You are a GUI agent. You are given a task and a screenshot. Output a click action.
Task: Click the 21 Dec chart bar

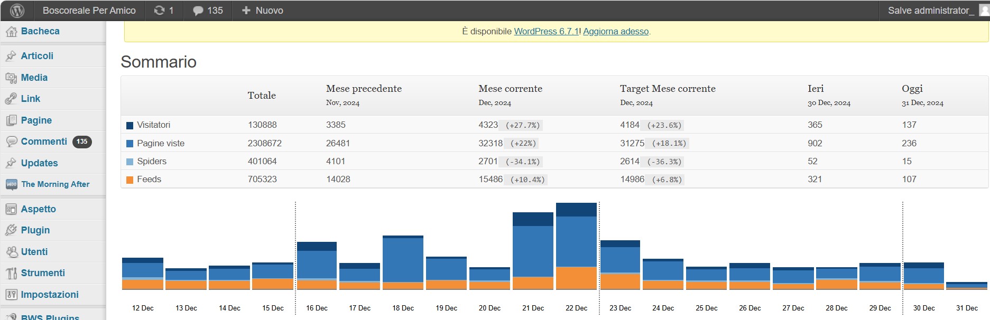click(x=533, y=251)
